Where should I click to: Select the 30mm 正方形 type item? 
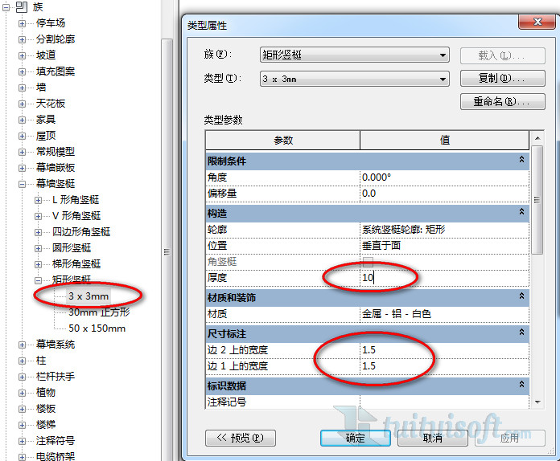pyautogui.click(x=98, y=312)
